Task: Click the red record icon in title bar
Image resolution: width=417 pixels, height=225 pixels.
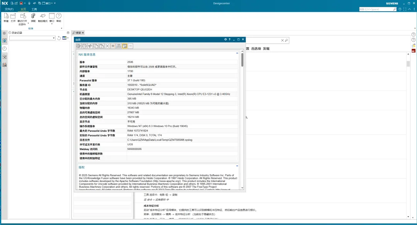Action: click(x=21, y=3)
